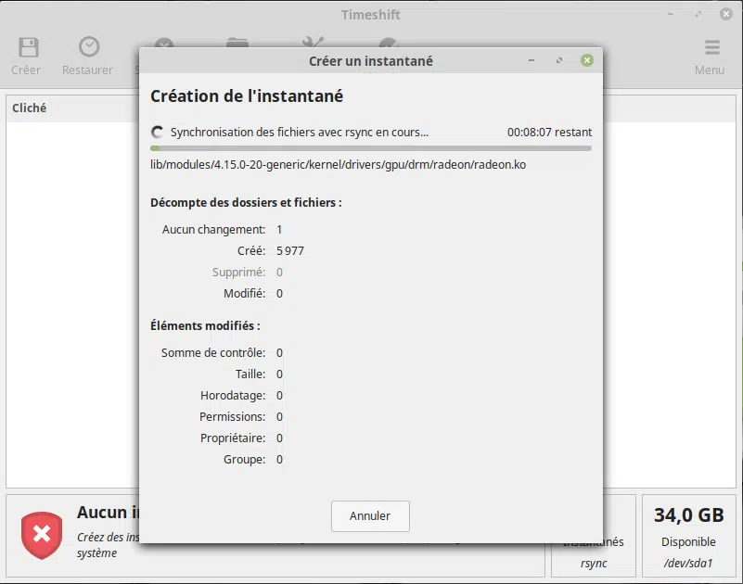Minimize the Créer un instantané dialog

[x=532, y=60]
